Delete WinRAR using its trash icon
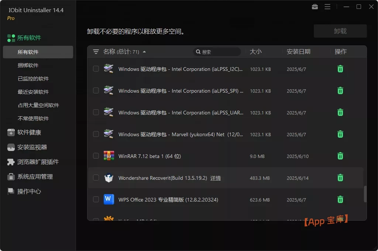 340,156
